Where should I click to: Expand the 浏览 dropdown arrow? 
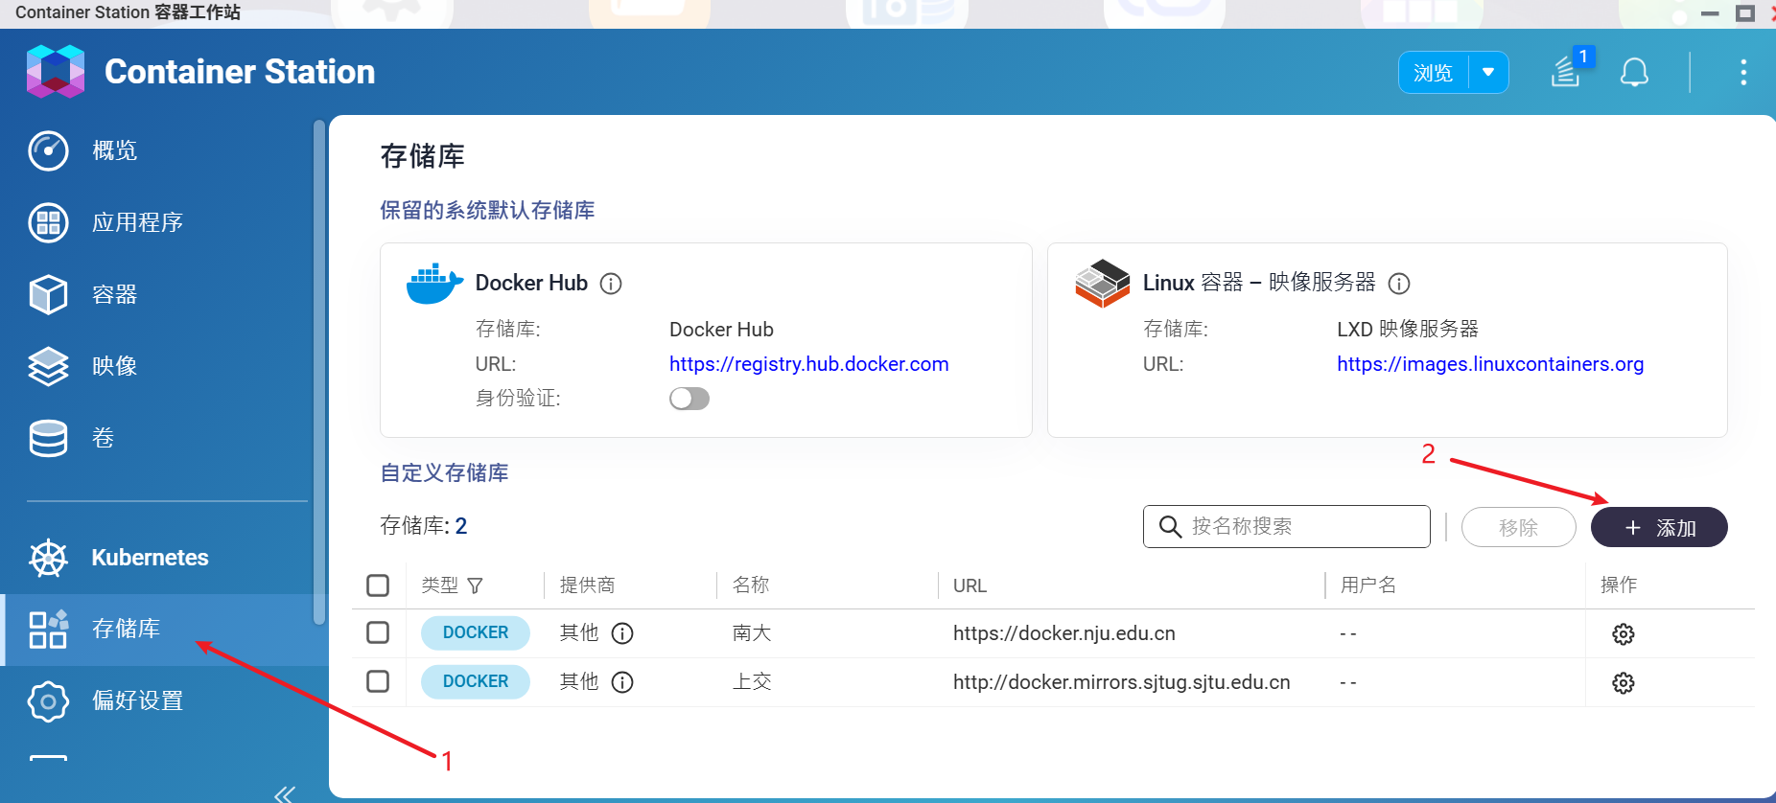coord(1488,73)
